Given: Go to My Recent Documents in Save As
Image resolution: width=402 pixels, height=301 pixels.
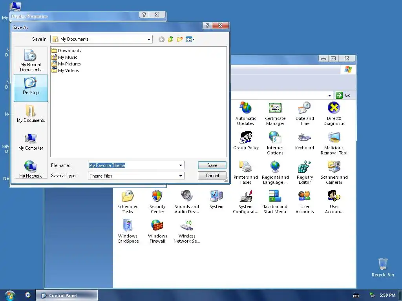Looking at the screenshot, I should pos(31,60).
